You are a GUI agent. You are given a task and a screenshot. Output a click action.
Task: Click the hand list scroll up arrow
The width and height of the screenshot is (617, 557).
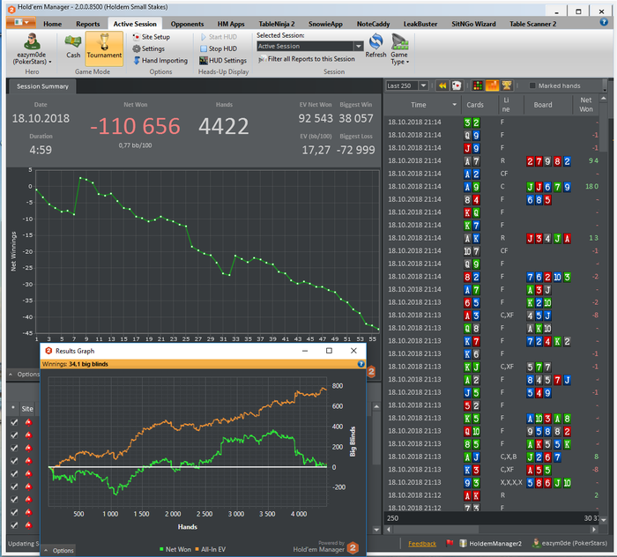[603, 98]
